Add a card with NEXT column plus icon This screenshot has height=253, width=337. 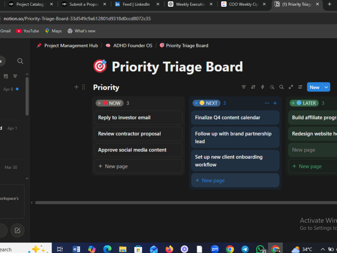tap(275, 103)
